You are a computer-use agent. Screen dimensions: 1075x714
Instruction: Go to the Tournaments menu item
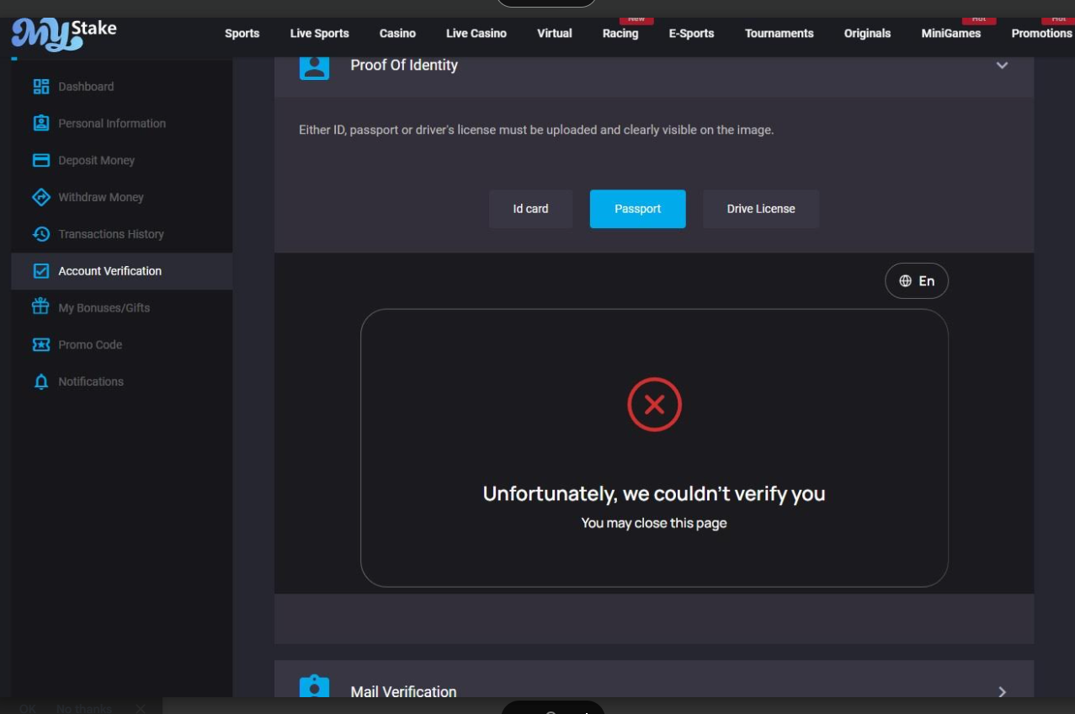(x=779, y=34)
